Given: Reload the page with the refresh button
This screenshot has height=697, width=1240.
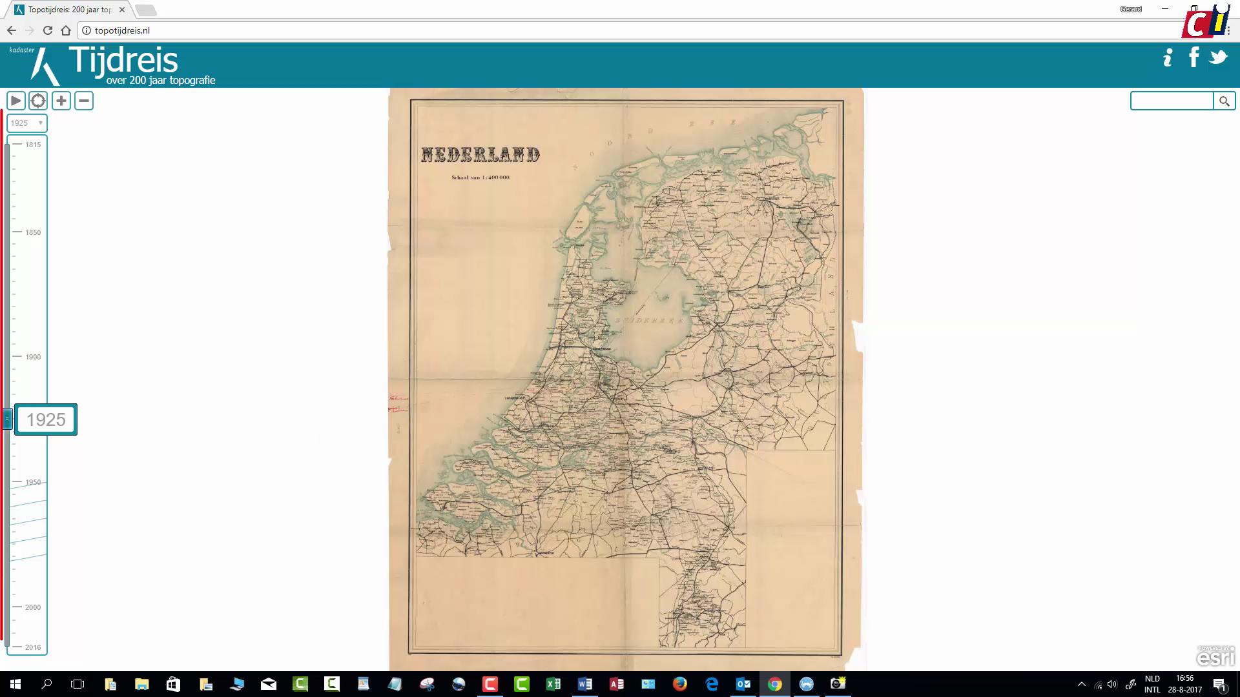Looking at the screenshot, I should point(46,30).
